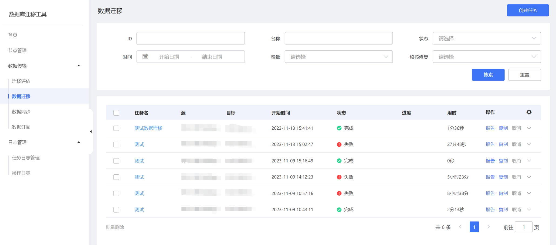Click 复制 for the 测试数据迁移 row
The height and width of the screenshot is (245, 556).
[503, 128]
